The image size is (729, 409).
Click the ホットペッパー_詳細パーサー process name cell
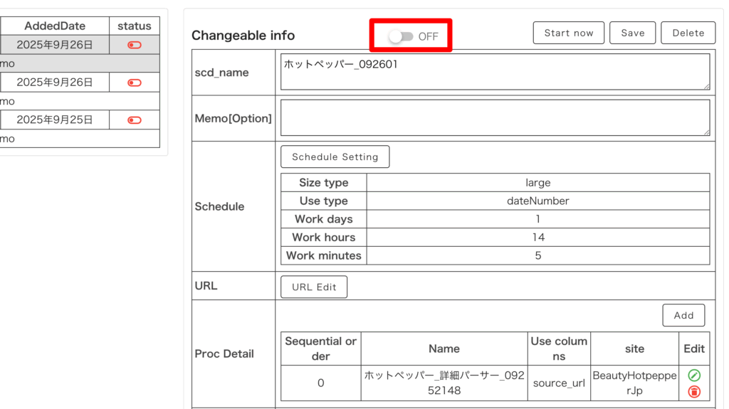point(444,383)
